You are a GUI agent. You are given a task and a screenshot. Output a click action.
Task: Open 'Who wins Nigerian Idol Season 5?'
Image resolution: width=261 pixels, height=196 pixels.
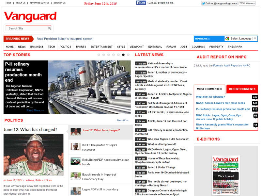pyautogui.click(x=168, y=139)
